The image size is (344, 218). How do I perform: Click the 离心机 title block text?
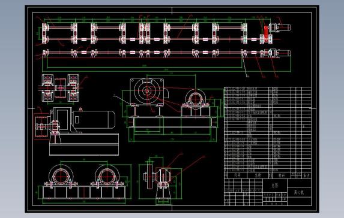[298, 193]
